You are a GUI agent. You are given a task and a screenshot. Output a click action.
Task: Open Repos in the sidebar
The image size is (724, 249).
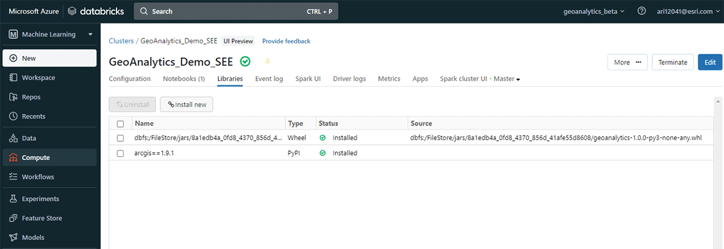pyautogui.click(x=31, y=97)
